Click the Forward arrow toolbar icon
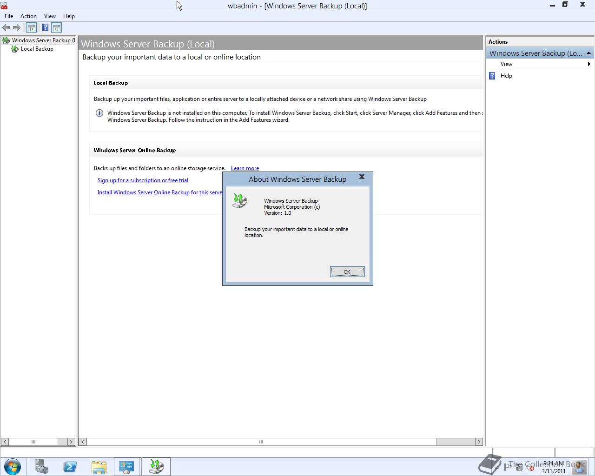 (x=17, y=28)
